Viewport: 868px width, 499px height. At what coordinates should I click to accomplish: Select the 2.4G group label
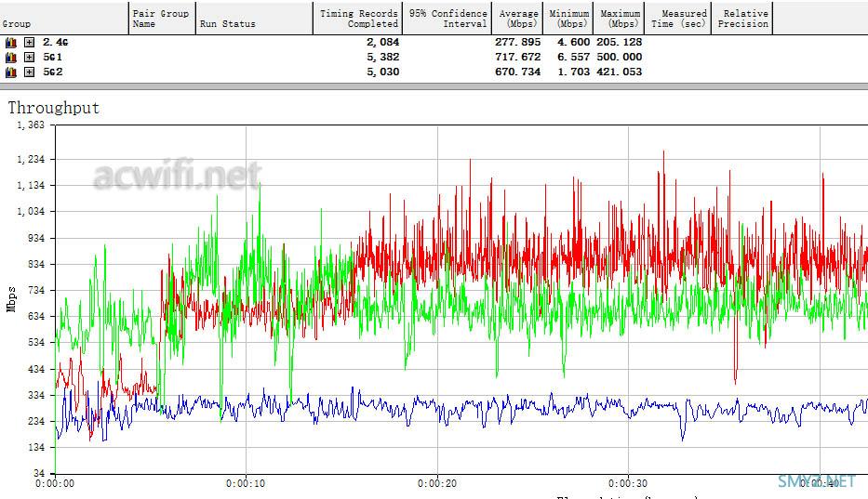point(56,42)
